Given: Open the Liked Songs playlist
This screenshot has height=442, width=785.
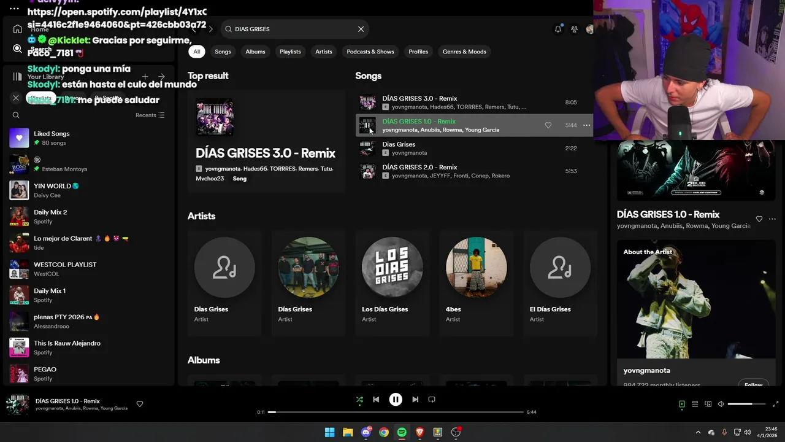Looking at the screenshot, I should [89, 138].
